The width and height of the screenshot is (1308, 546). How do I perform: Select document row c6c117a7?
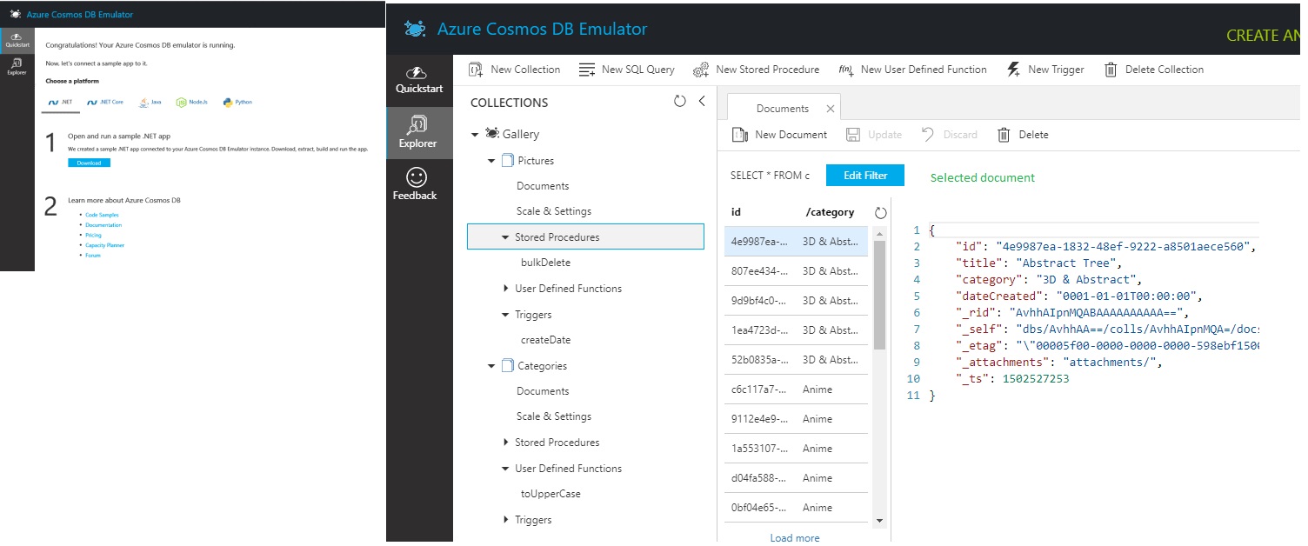coord(796,390)
